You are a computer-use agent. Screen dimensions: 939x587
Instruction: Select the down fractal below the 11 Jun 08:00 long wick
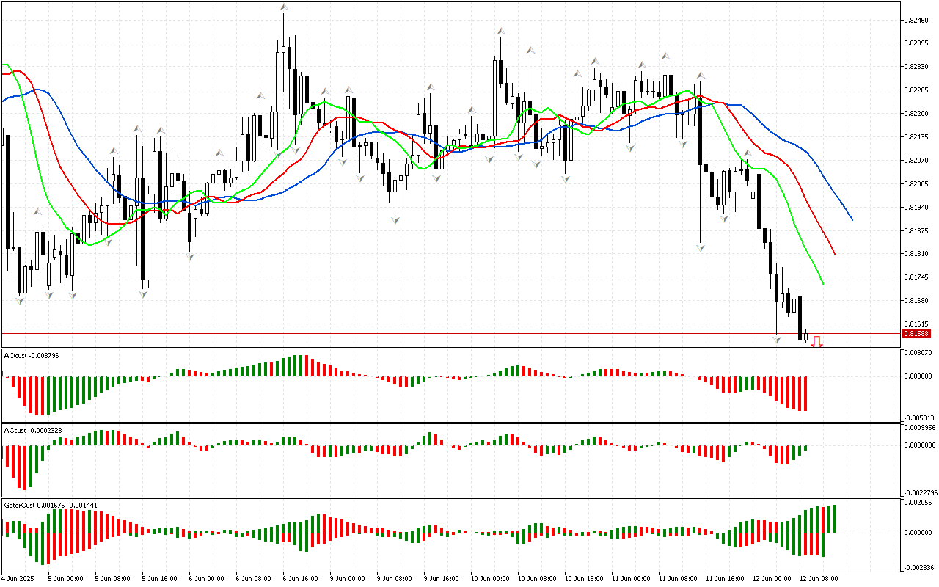coord(701,249)
